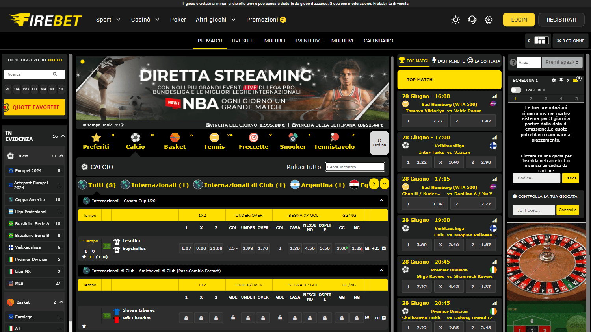
Task: Collapse the Cosafa Cup U20 section
Action: pyautogui.click(x=381, y=201)
